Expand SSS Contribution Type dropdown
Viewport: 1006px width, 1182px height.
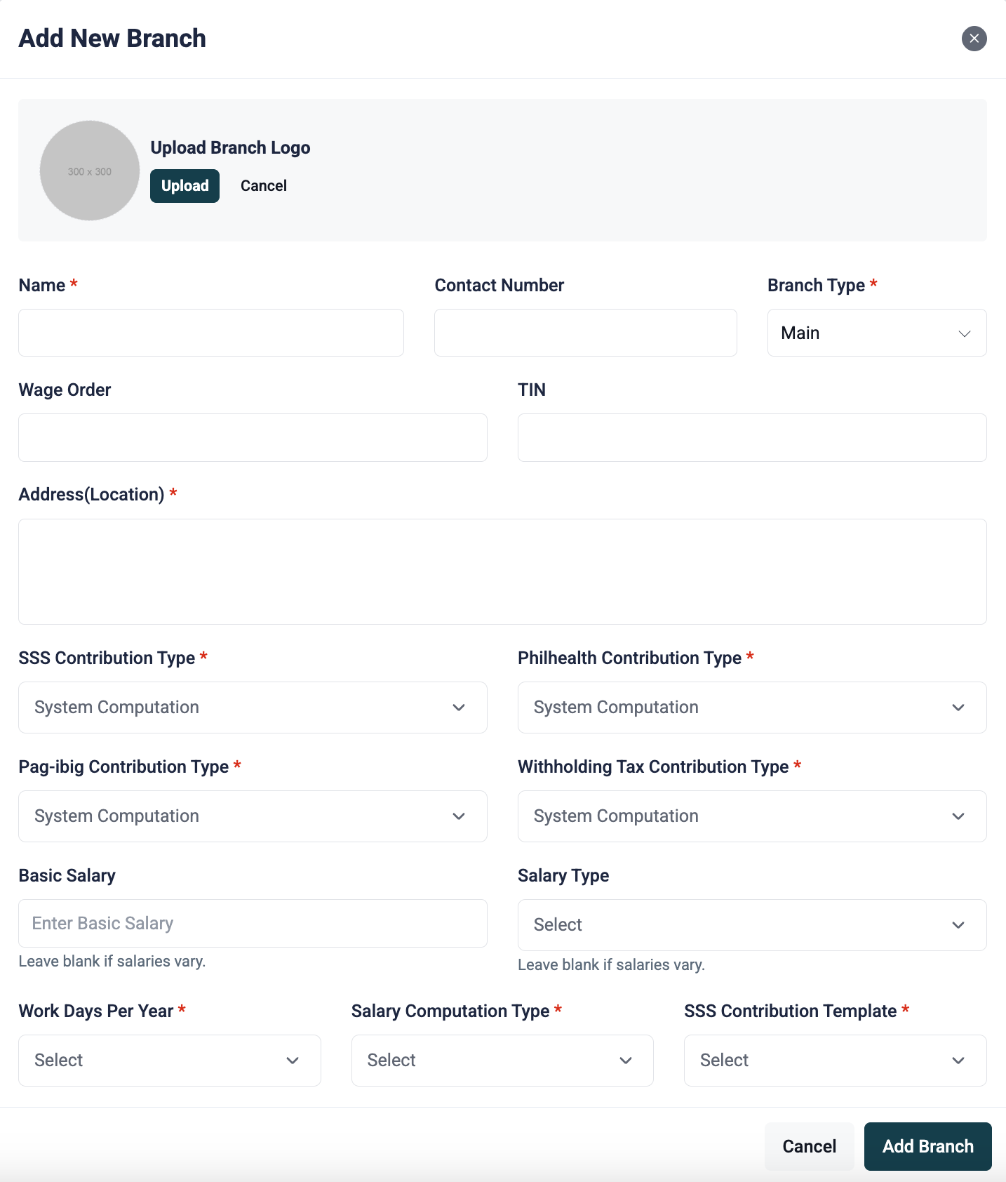tap(253, 708)
